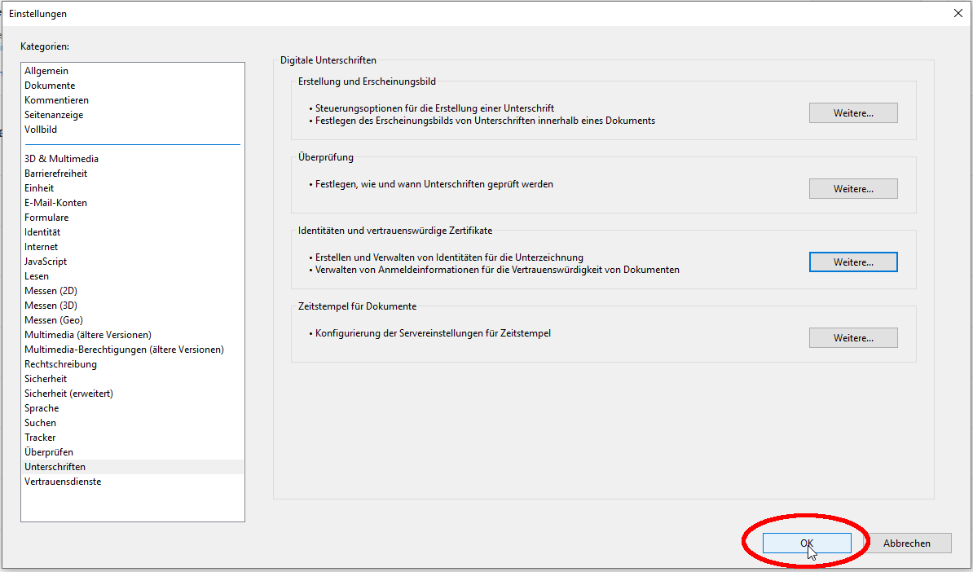The image size is (973, 572).
Task: Select E-Mail-Konten in the list
Action: coord(55,203)
